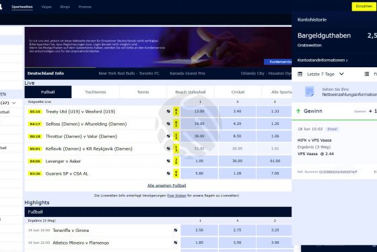Select the Beach Volleyball live tab

tap(191, 92)
